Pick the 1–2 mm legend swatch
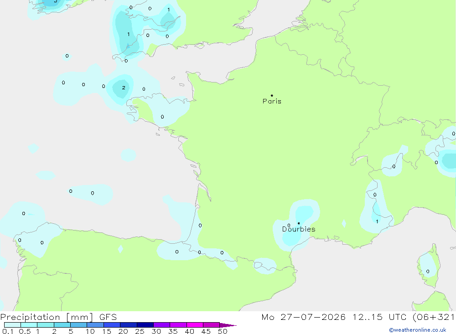Screen dimensions: 456x334 46,325
